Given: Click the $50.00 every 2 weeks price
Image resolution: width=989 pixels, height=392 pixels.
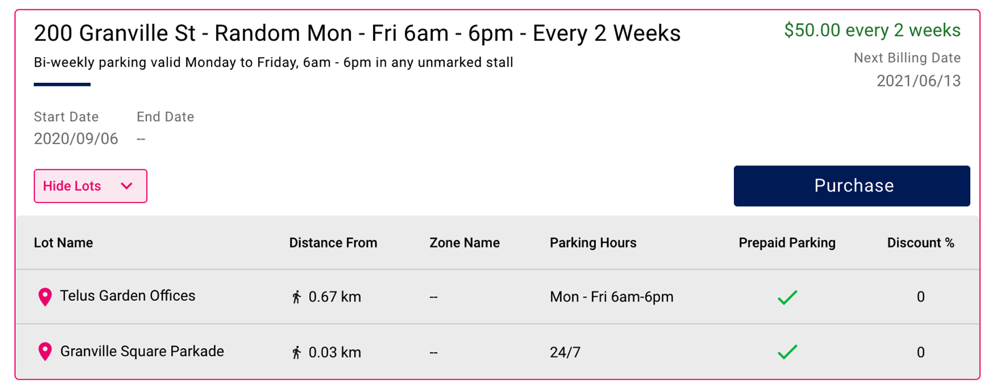Looking at the screenshot, I should tap(872, 30).
